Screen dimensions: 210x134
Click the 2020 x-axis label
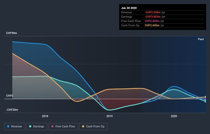[x=174, y=116]
